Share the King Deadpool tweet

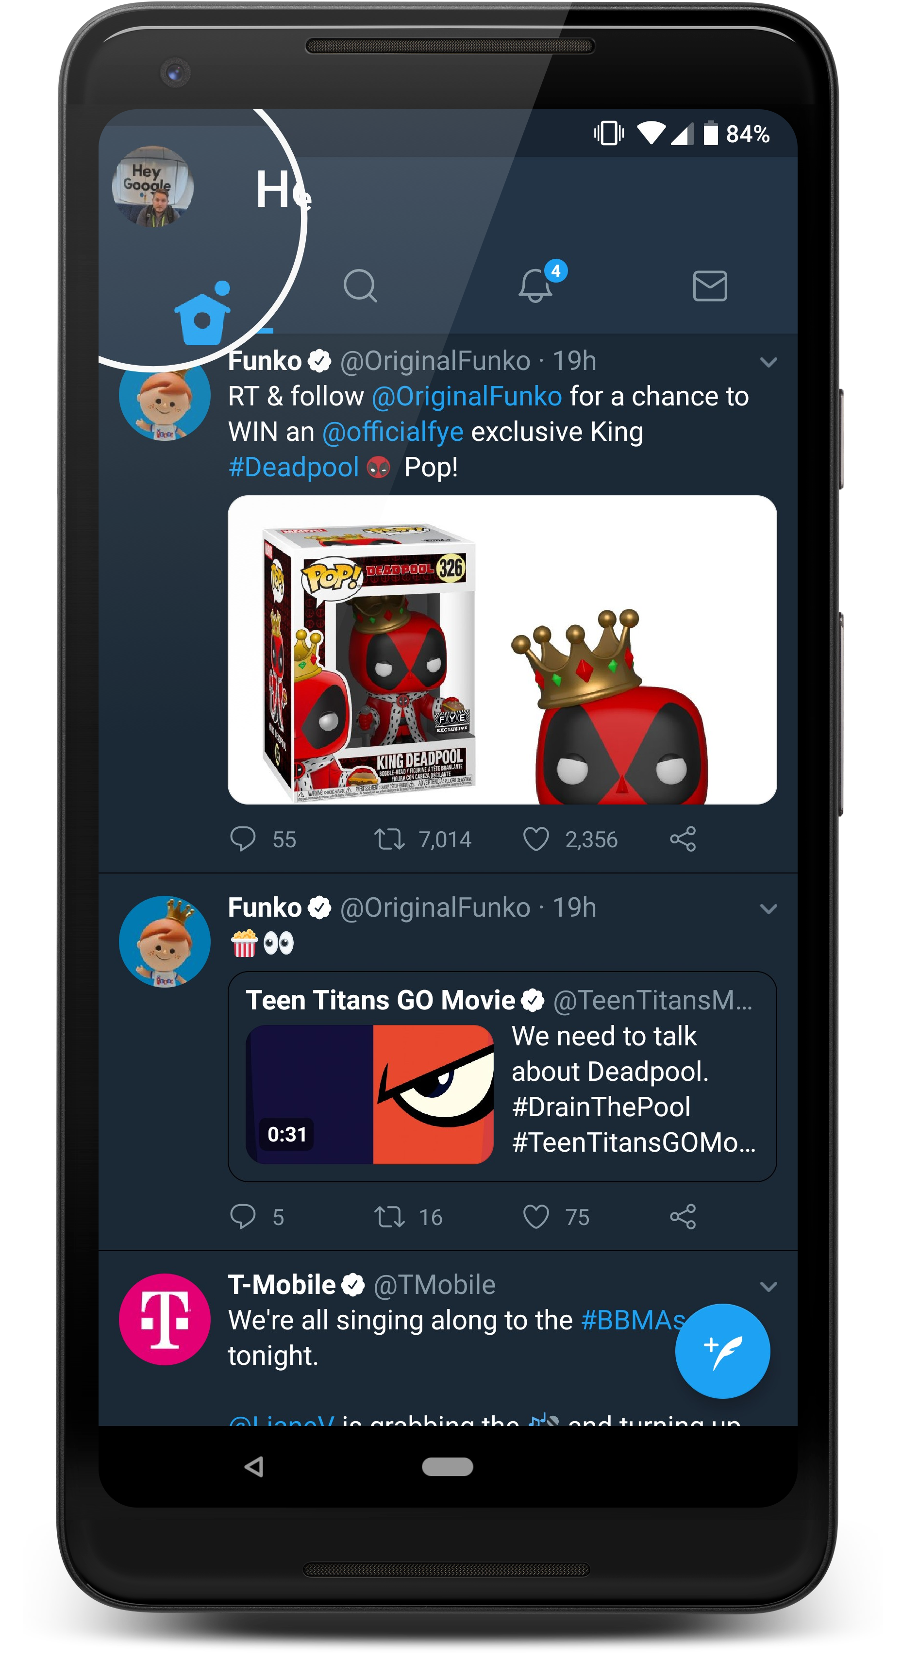point(683,839)
